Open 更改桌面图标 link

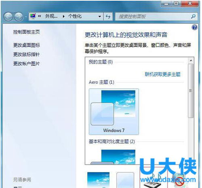(27, 45)
